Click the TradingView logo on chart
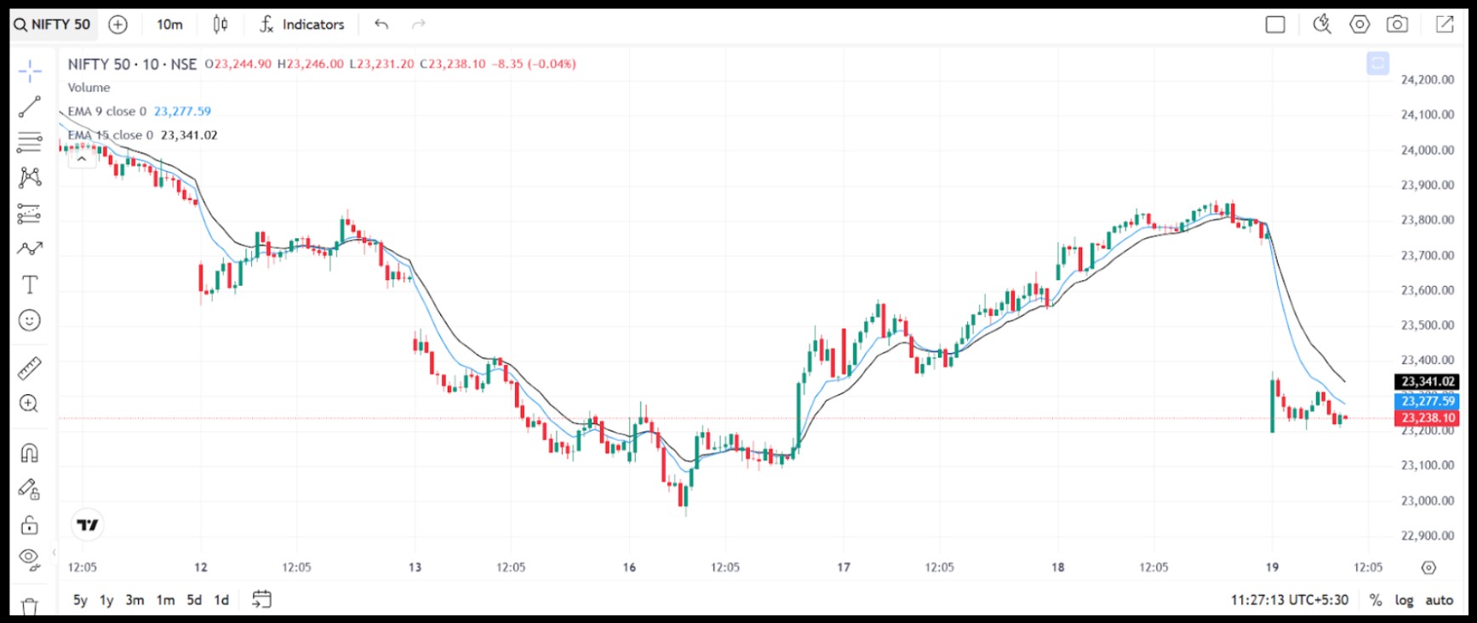Viewport: 1477px width, 623px height. point(88,524)
